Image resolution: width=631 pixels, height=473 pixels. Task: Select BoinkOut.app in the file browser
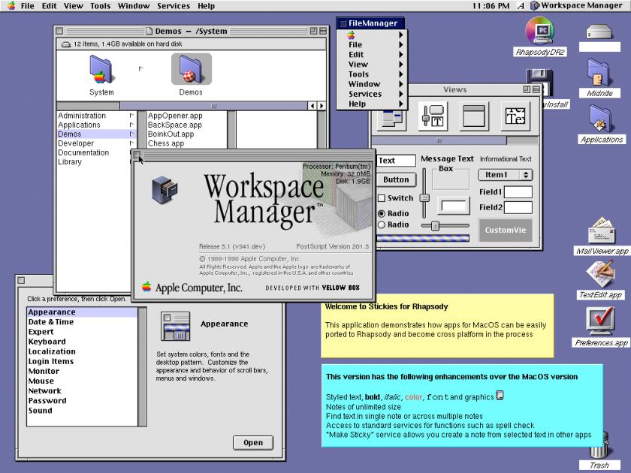(x=186, y=134)
